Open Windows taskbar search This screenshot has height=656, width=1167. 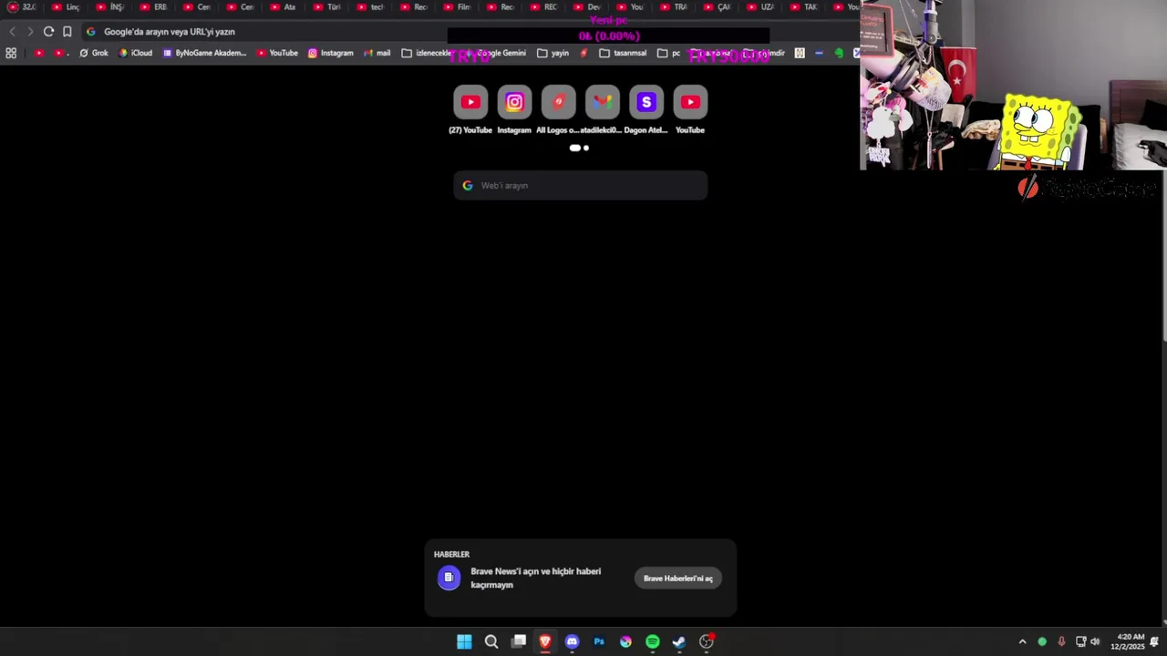[x=491, y=641]
